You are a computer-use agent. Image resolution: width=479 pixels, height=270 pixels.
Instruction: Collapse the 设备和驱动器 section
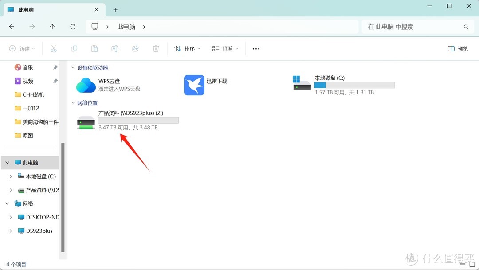click(x=73, y=67)
